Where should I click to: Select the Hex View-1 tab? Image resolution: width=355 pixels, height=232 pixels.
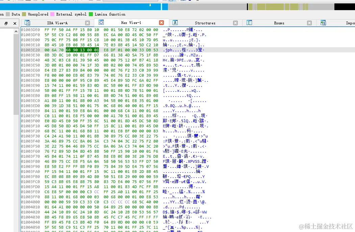click(x=131, y=23)
